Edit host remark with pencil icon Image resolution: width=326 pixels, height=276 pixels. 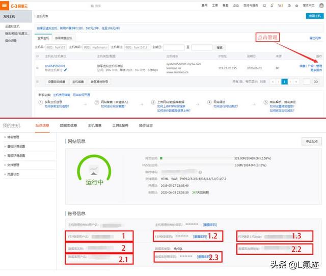[66, 70]
